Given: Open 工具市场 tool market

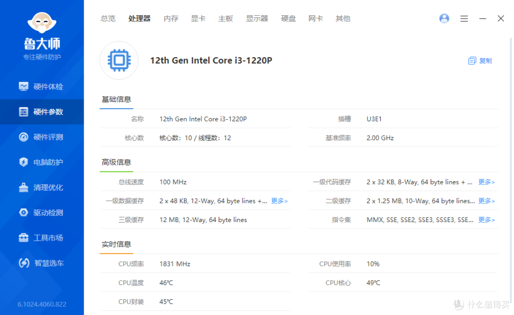Looking at the screenshot, I should pyautogui.click(x=41, y=238).
